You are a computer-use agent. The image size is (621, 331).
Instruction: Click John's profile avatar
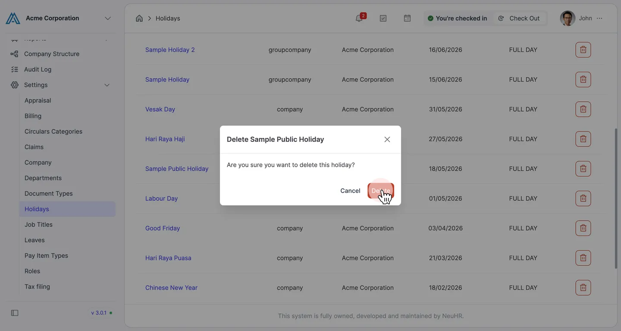568,18
